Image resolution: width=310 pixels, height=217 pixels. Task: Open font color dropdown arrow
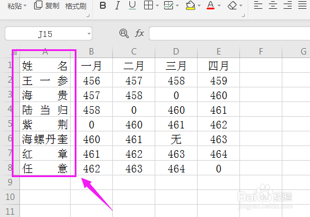pos(219,5)
